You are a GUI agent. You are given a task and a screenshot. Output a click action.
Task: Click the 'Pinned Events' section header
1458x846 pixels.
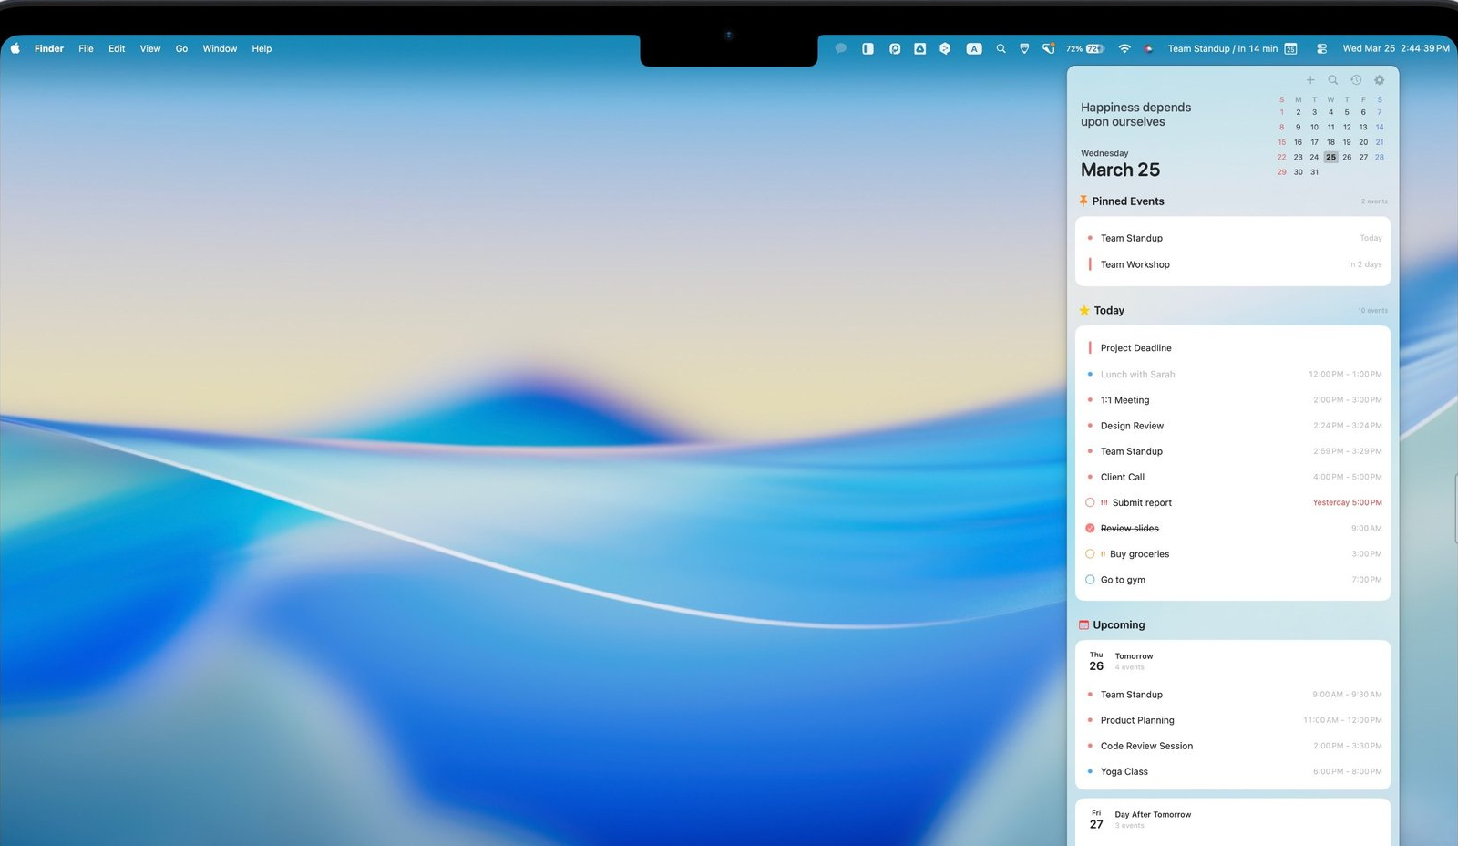[1128, 201]
